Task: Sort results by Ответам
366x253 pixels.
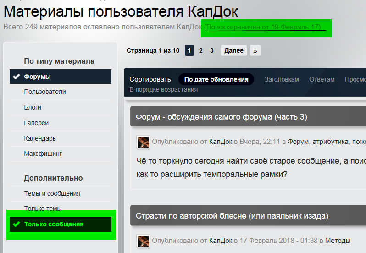Action: coord(322,79)
